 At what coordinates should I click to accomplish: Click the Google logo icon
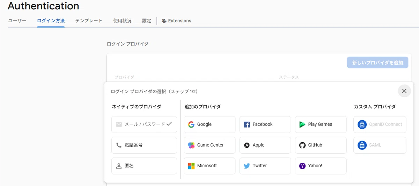point(191,124)
